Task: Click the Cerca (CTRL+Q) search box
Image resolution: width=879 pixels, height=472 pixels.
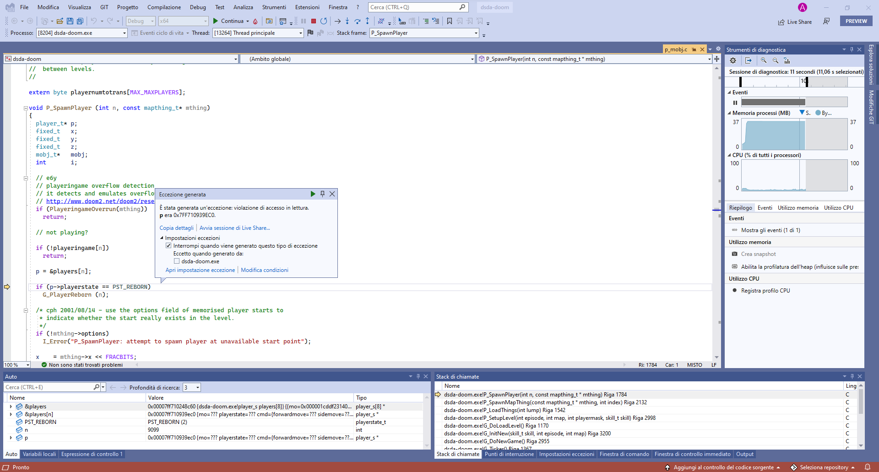Action: coord(418,7)
